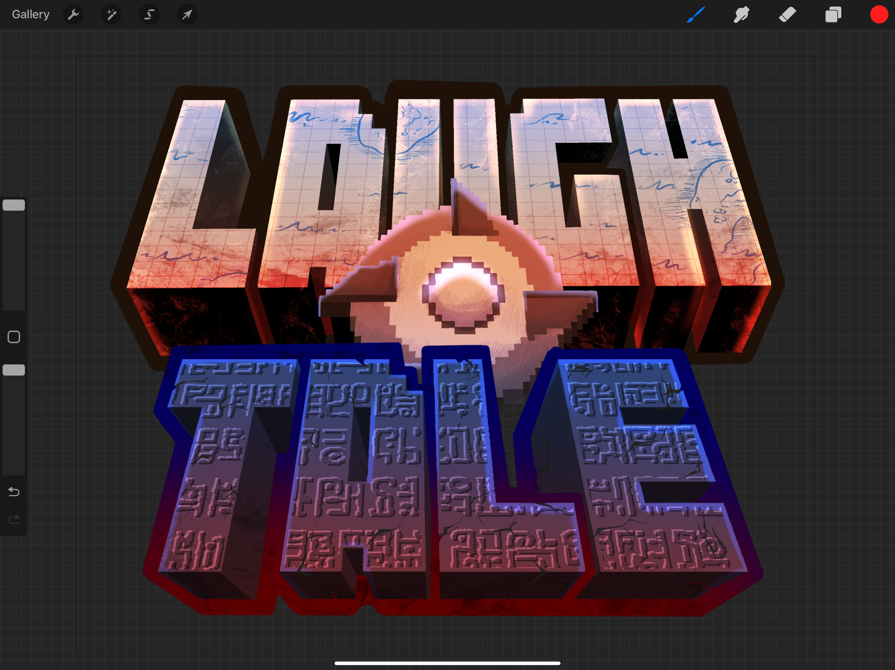Select the Smudge tool
Image resolution: width=895 pixels, height=670 pixels.
pos(741,15)
